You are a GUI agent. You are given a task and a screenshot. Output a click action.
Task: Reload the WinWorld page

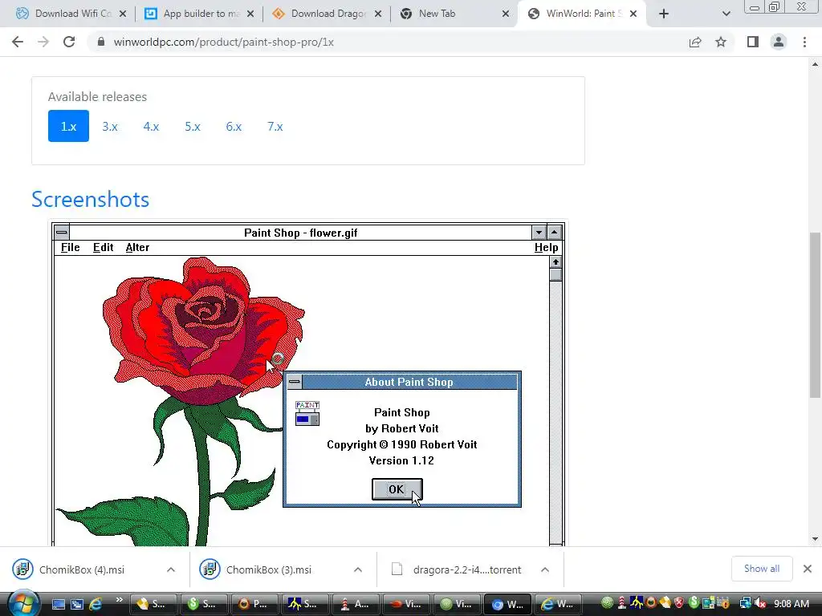coord(69,42)
